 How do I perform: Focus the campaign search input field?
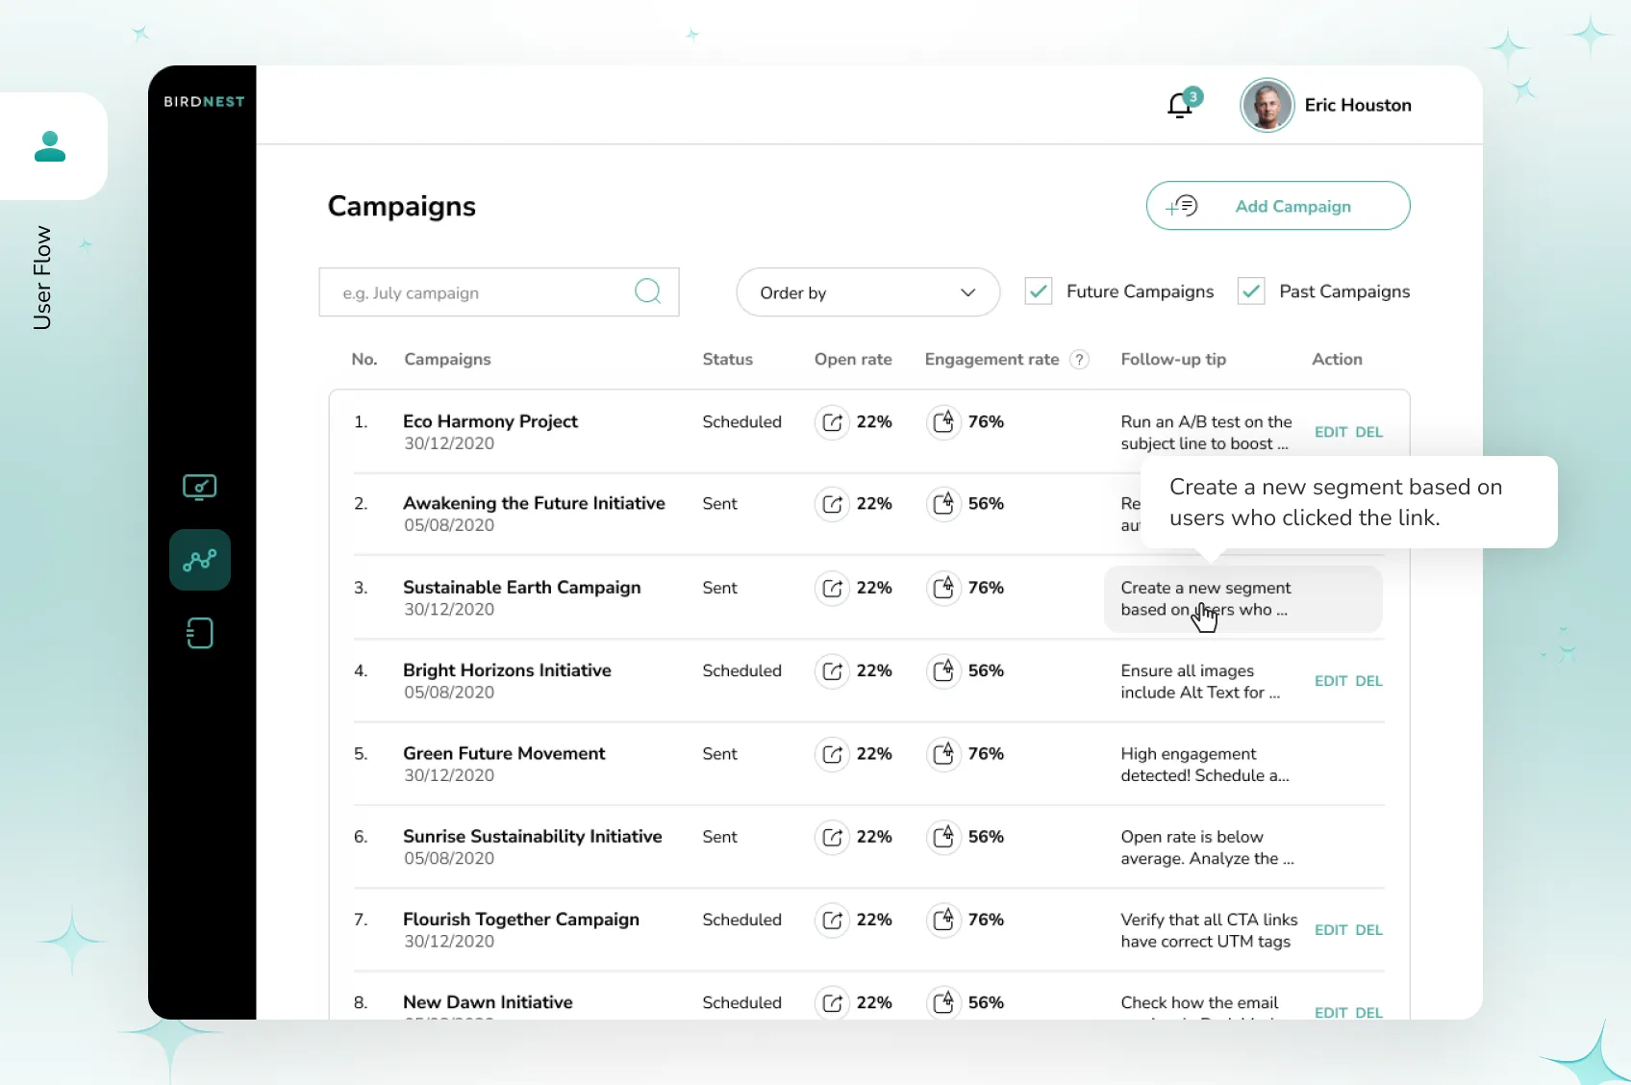(x=481, y=292)
